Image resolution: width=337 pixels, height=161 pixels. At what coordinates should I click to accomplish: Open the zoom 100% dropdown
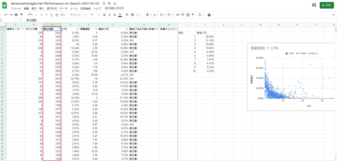tap(32, 15)
